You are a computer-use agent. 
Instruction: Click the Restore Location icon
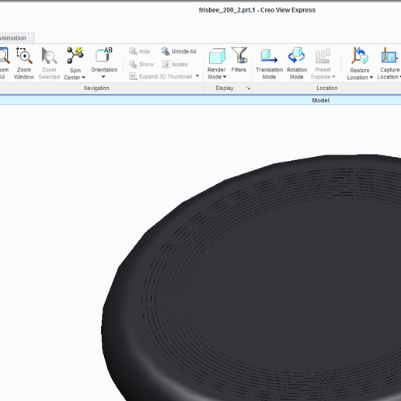(360, 55)
